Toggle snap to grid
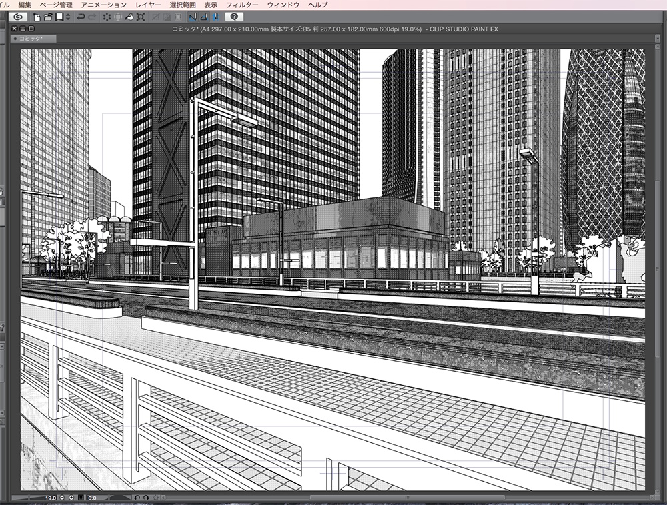The height and width of the screenshot is (505, 667). (x=216, y=17)
